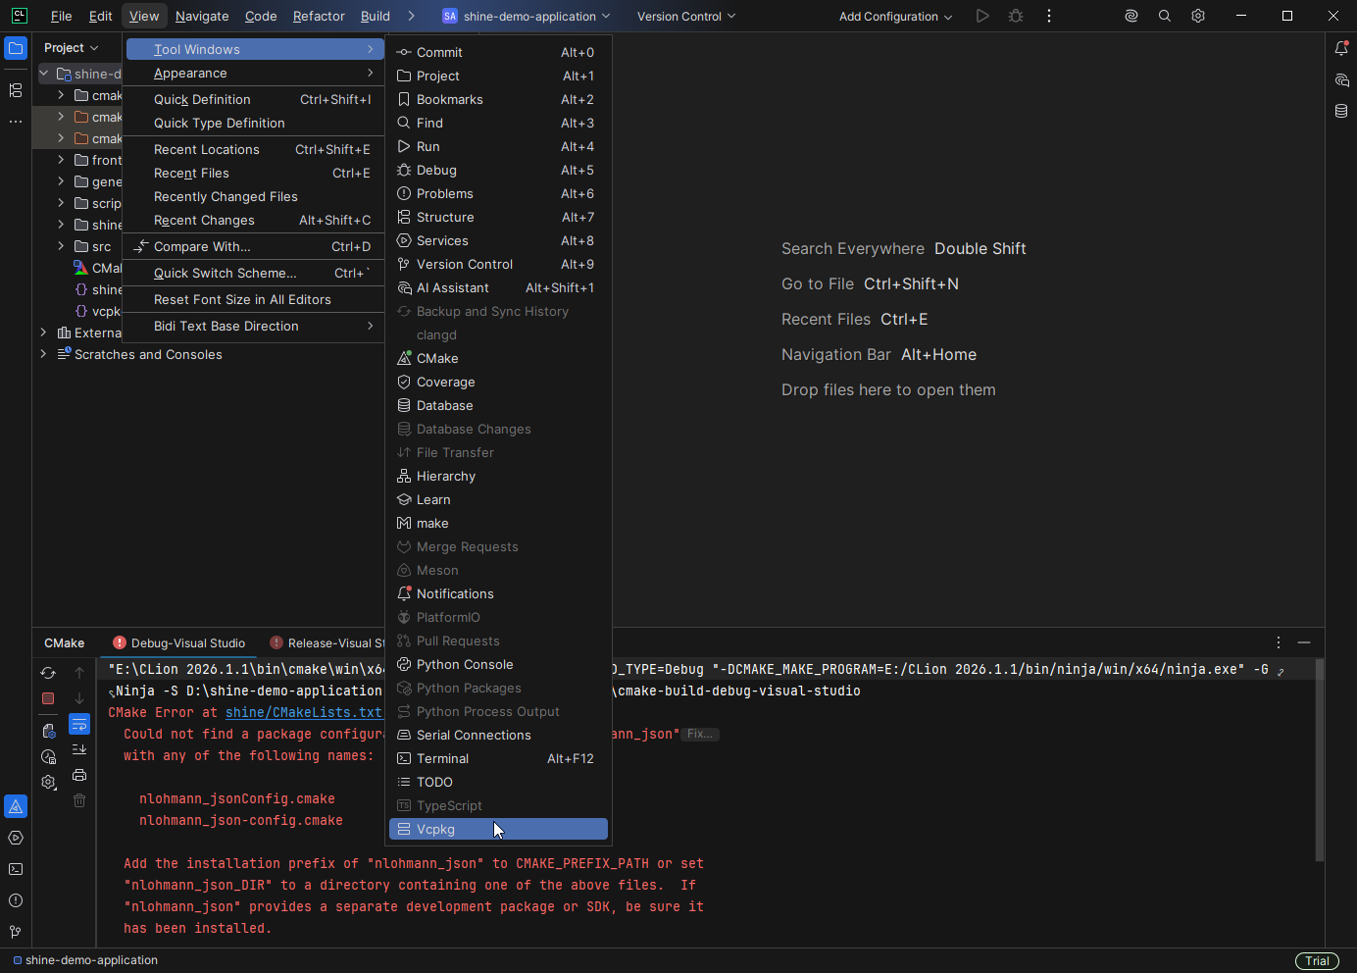Choose Quick Switch Scheme from the View menu
Screen dimensions: 1357x973
(x=255, y=274)
